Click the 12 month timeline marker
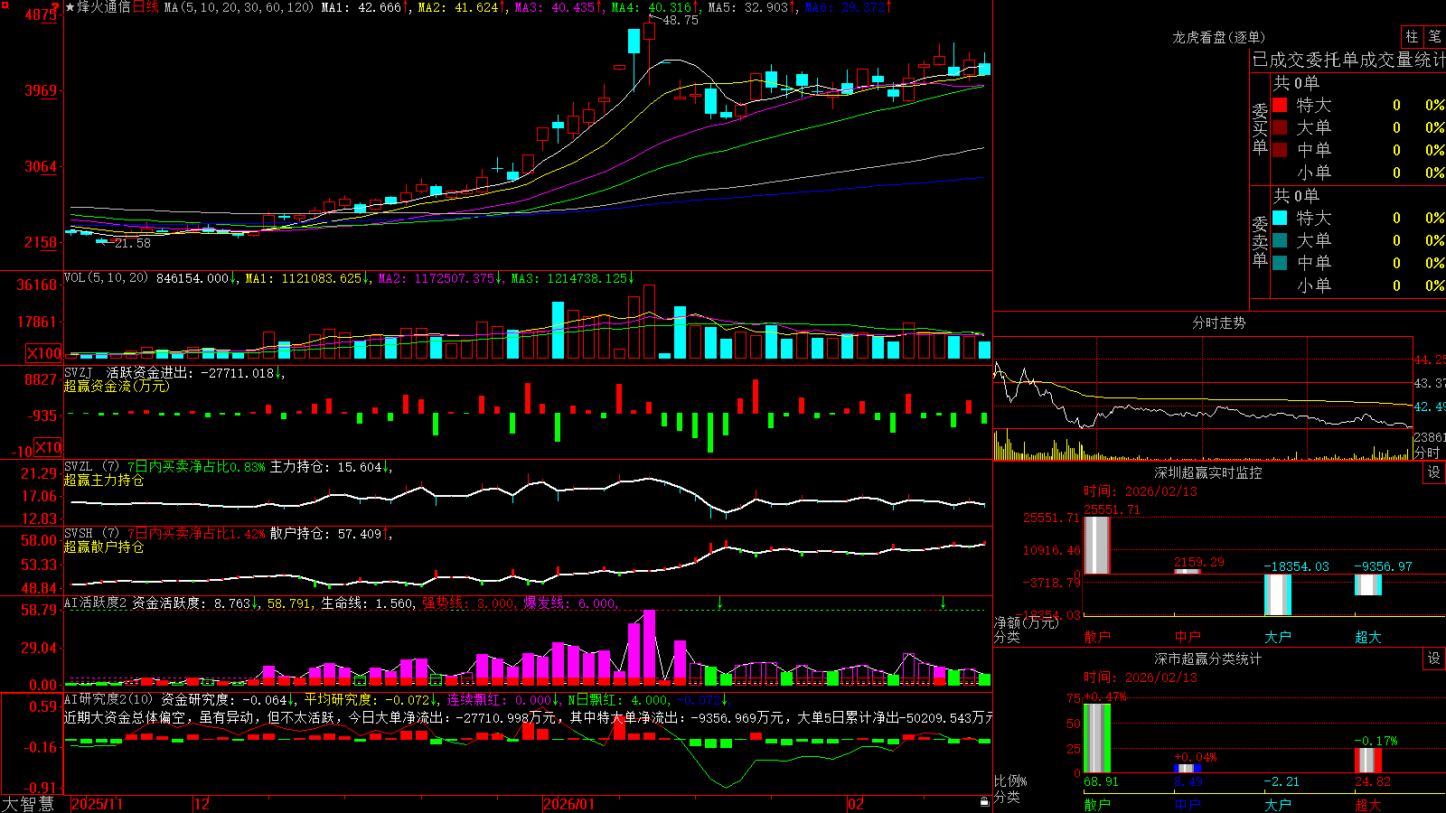 click(x=202, y=803)
